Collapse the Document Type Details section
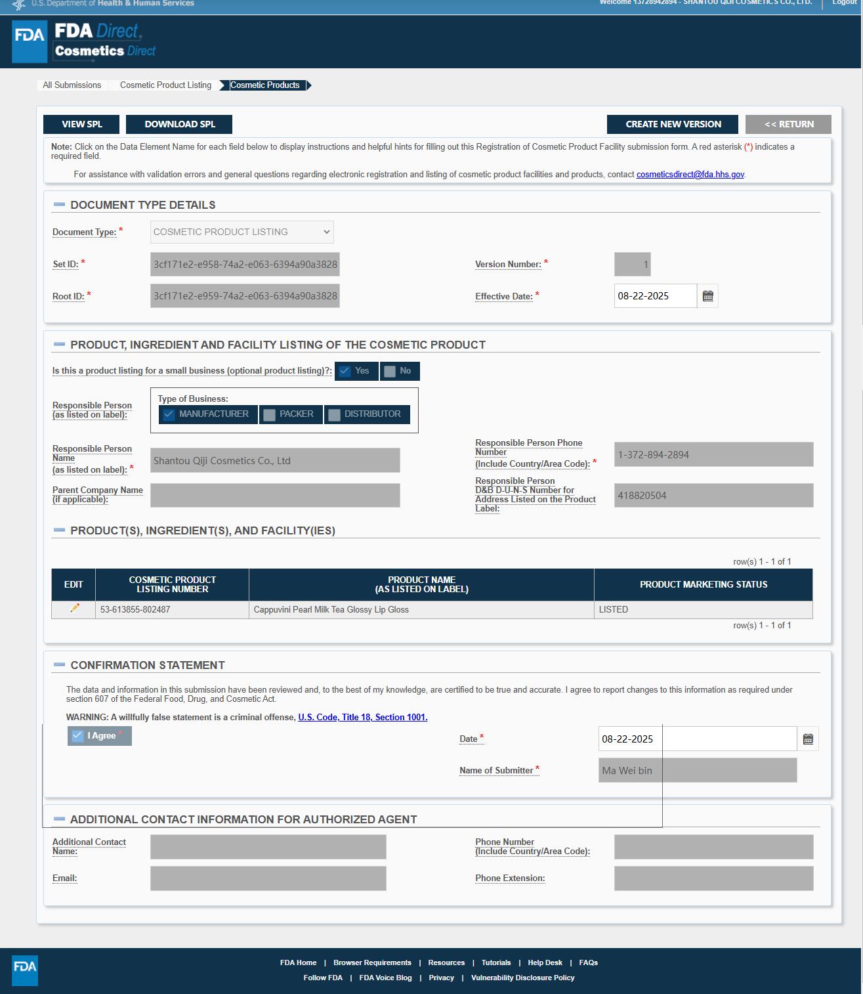This screenshot has height=994, width=863. tap(59, 205)
